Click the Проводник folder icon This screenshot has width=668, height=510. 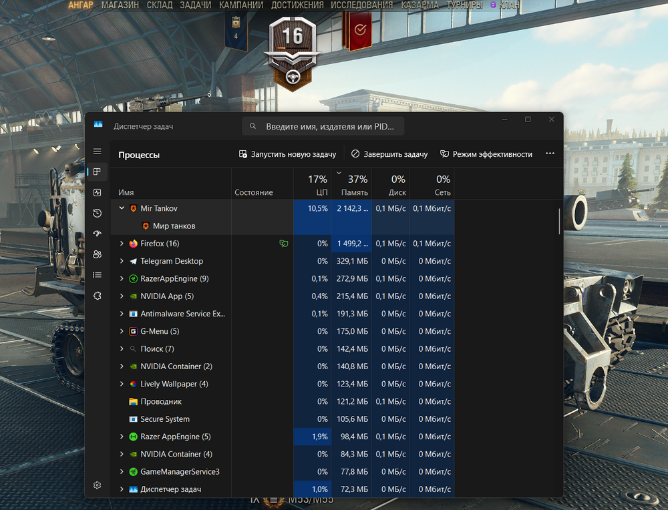[134, 401]
